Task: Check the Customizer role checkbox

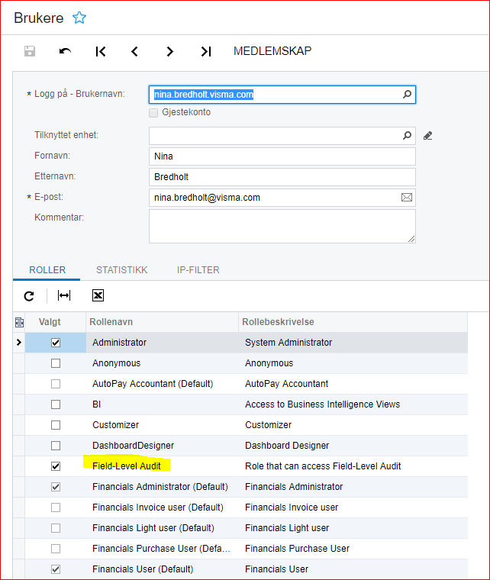Action: 55,425
